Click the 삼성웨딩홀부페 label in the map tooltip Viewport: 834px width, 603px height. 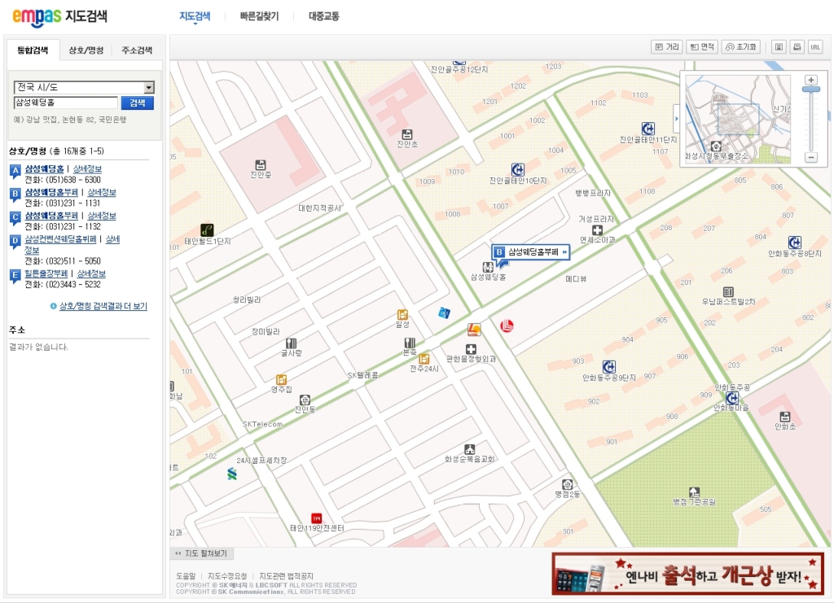[533, 251]
